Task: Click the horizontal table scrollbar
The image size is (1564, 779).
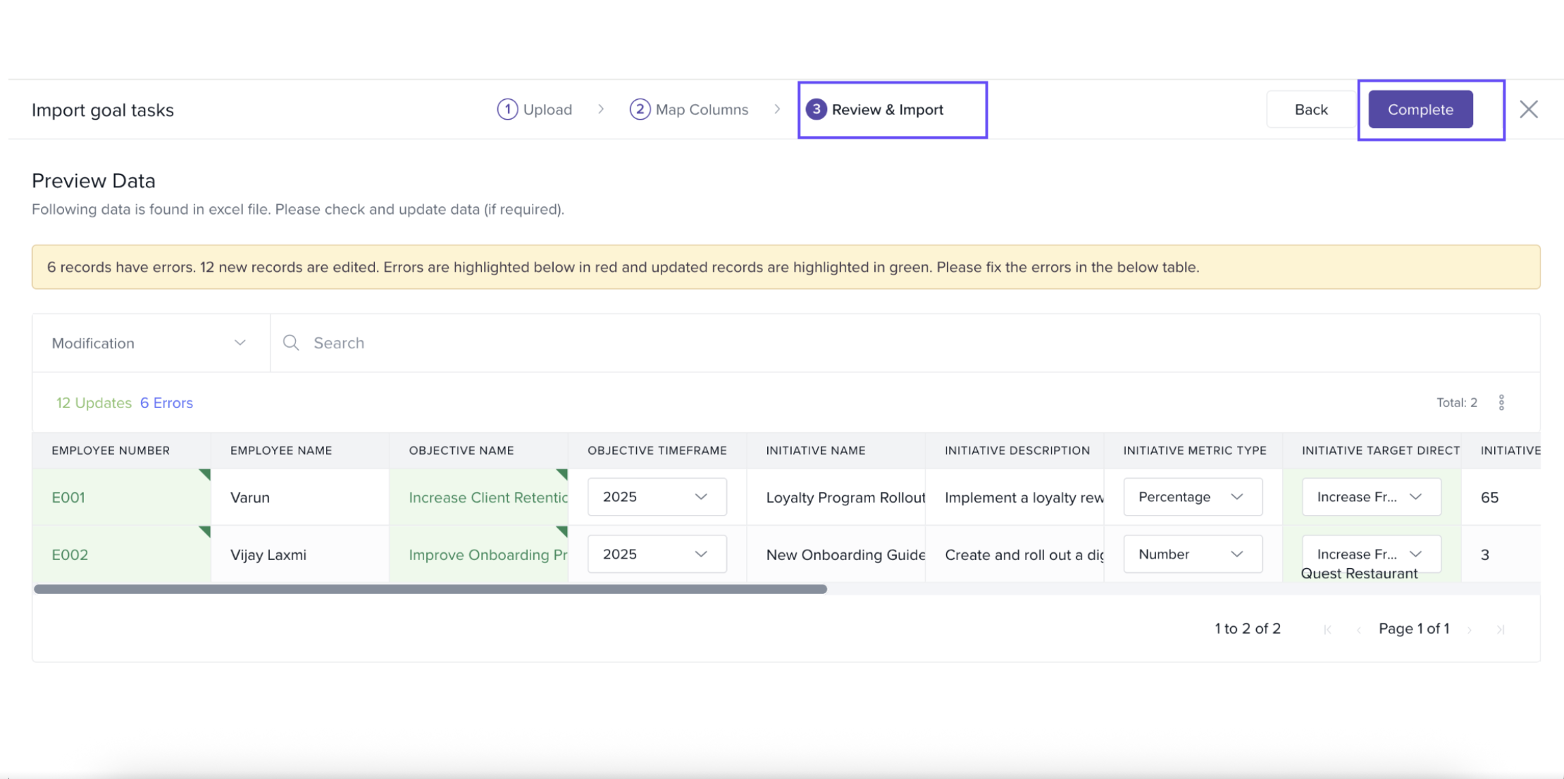Action: pyautogui.click(x=430, y=589)
